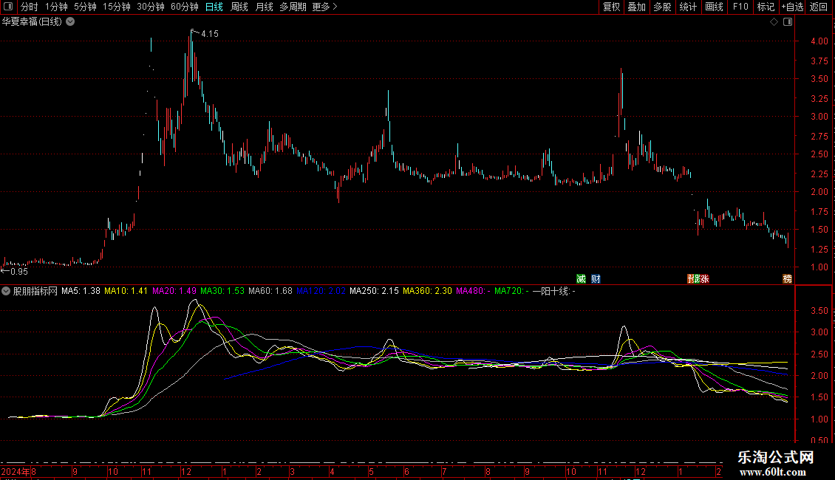Click the 4.00 level on price axis
The height and width of the screenshot is (480, 835).
[x=819, y=41]
